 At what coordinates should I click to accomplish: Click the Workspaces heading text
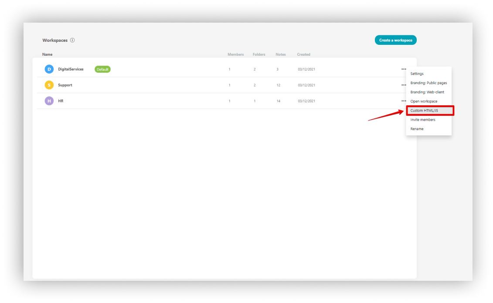(55, 40)
